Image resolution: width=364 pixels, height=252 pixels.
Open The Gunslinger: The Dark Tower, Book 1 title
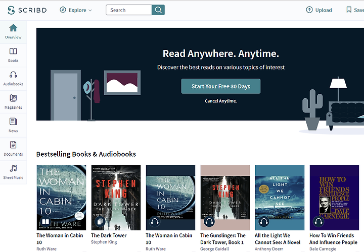pos(223,239)
